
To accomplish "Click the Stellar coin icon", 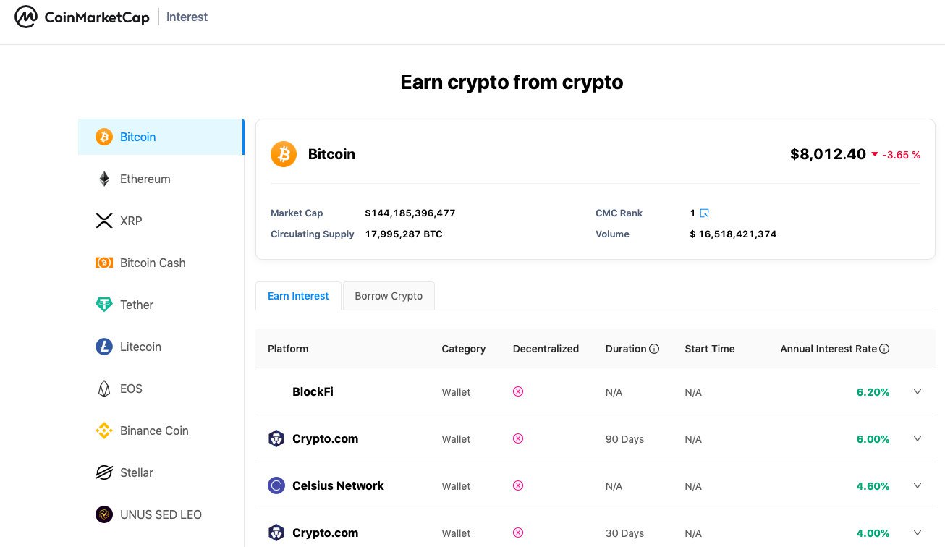I will 104,472.
